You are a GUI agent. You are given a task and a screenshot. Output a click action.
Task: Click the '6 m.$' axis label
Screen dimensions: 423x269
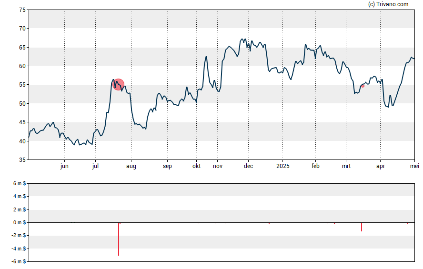20,184
